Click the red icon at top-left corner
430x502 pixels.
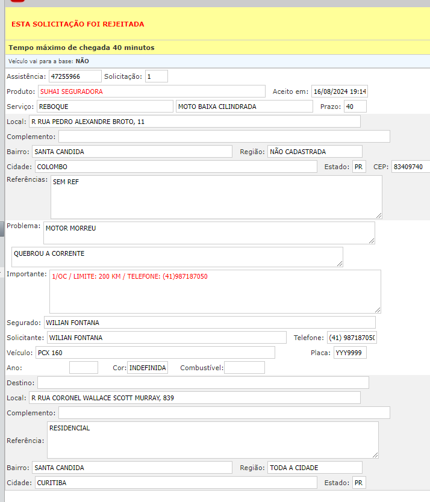tap(17, 2)
